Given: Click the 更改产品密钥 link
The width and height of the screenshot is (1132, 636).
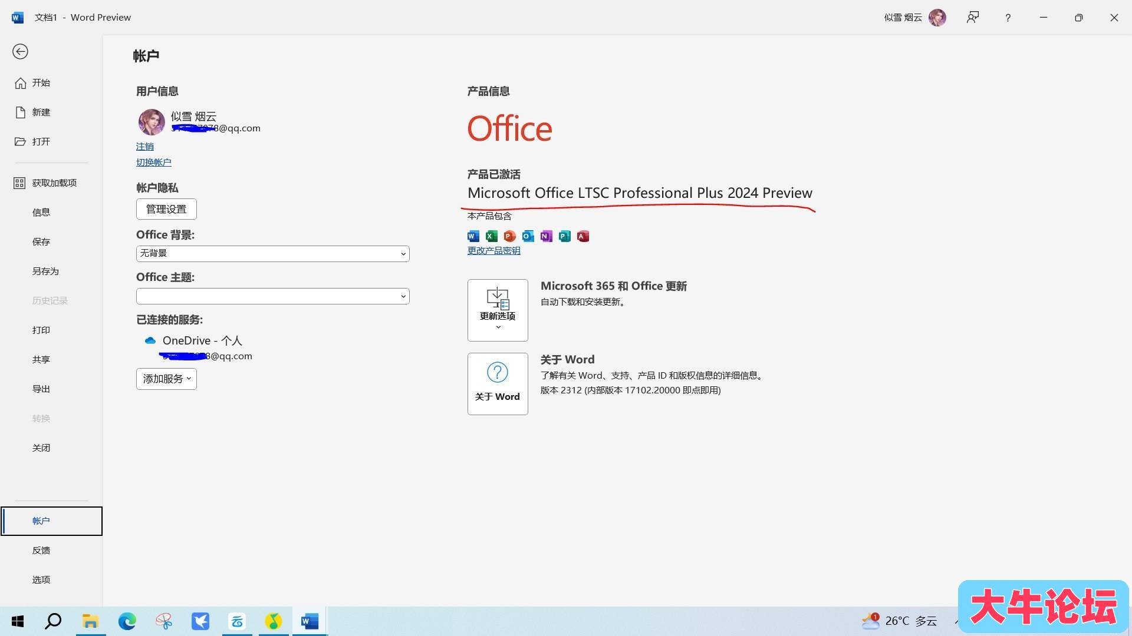Looking at the screenshot, I should click(494, 251).
